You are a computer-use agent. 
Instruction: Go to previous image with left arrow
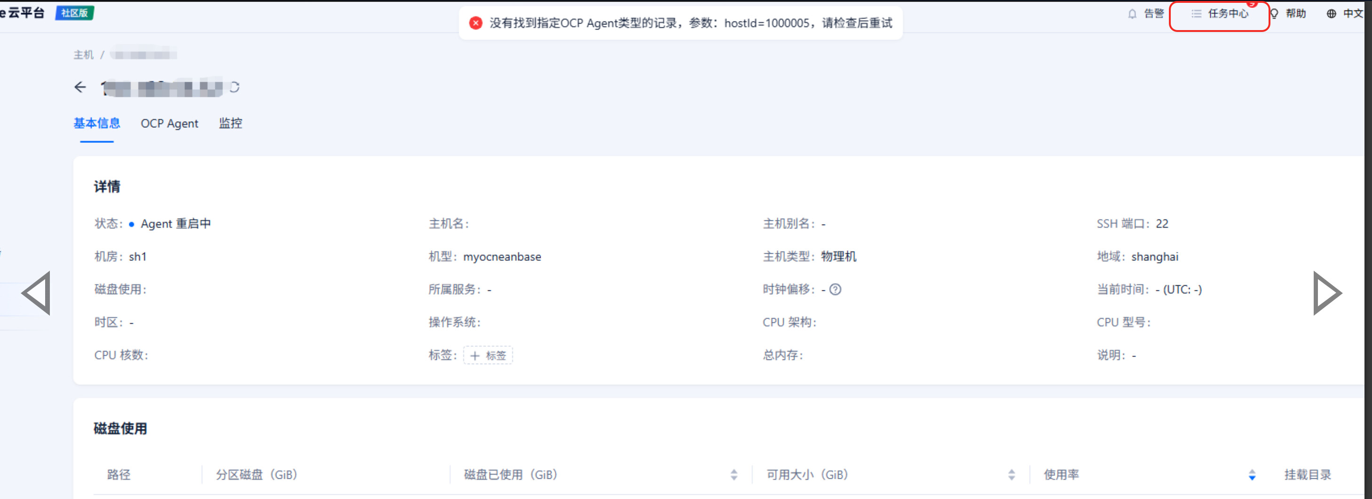click(36, 293)
